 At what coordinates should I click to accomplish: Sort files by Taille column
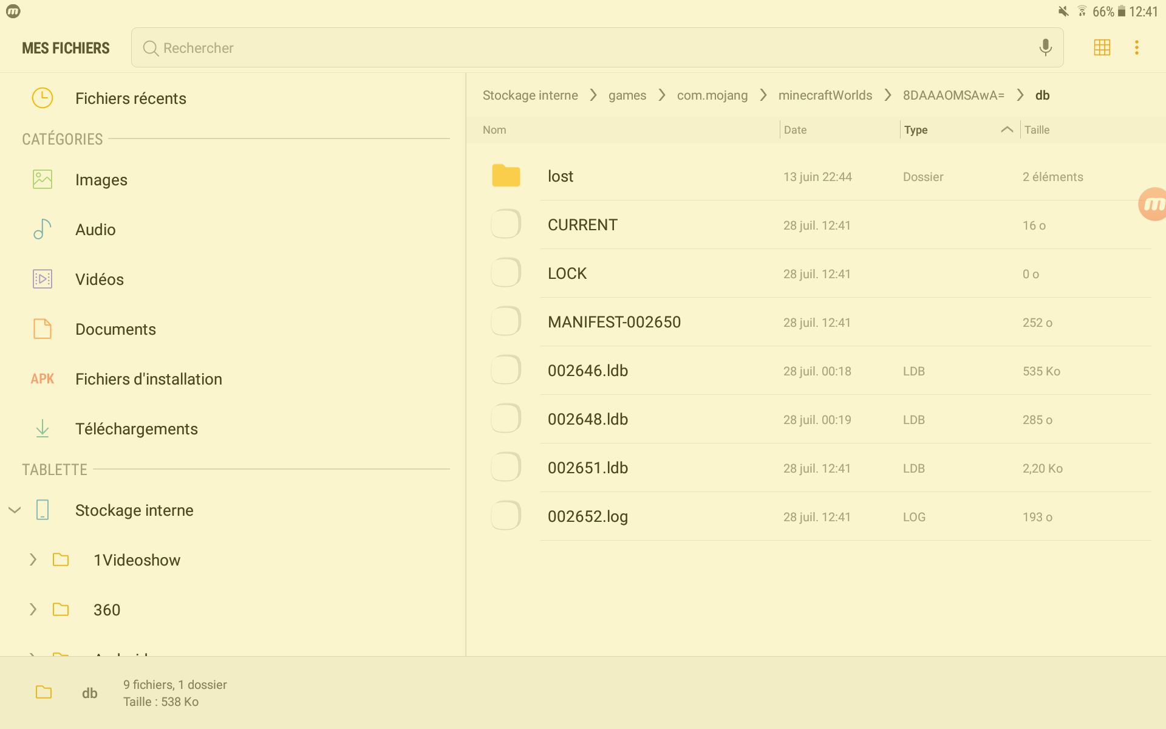(1037, 130)
